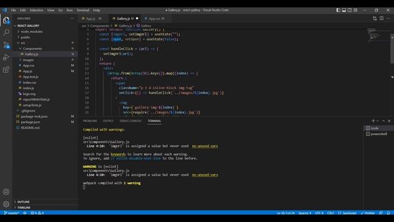Open Customize Layout icon in title bar
This screenshot has height=222, width=394.
point(355,10)
